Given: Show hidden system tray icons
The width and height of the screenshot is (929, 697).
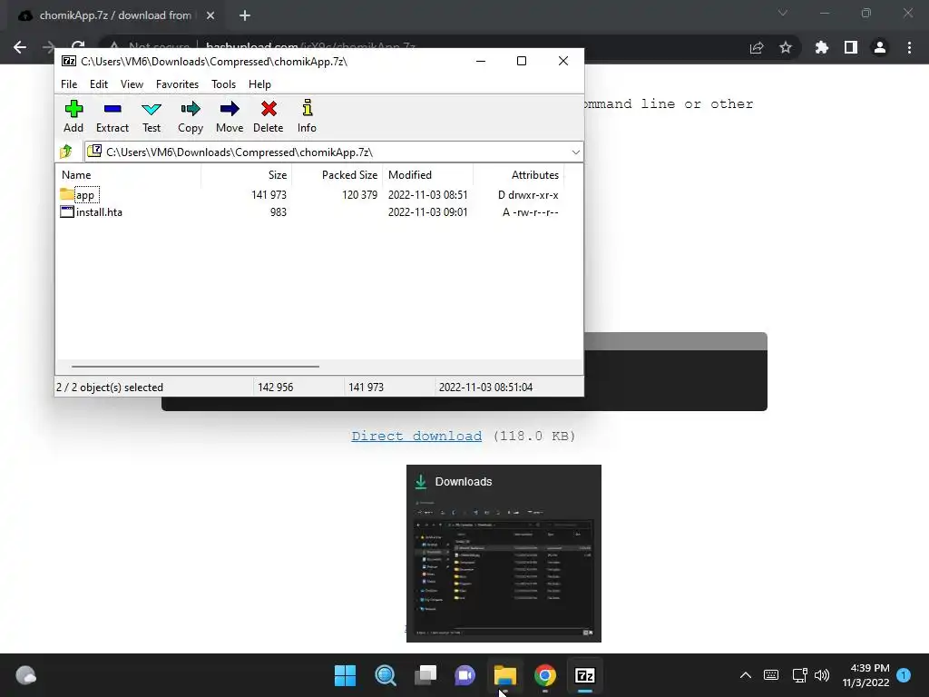Looking at the screenshot, I should click(746, 675).
